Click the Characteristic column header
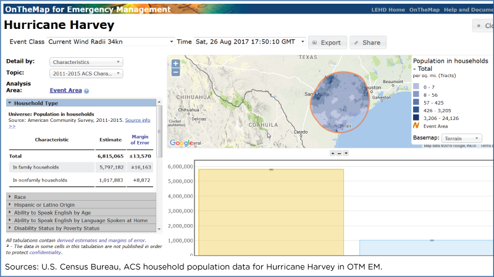This screenshot has width=494, height=277. click(x=52, y=140)
